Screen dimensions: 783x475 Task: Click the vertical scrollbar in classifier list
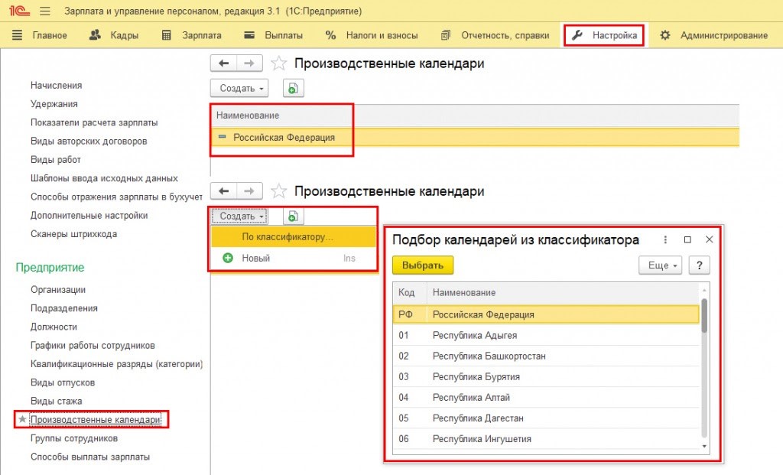point(704,316)
